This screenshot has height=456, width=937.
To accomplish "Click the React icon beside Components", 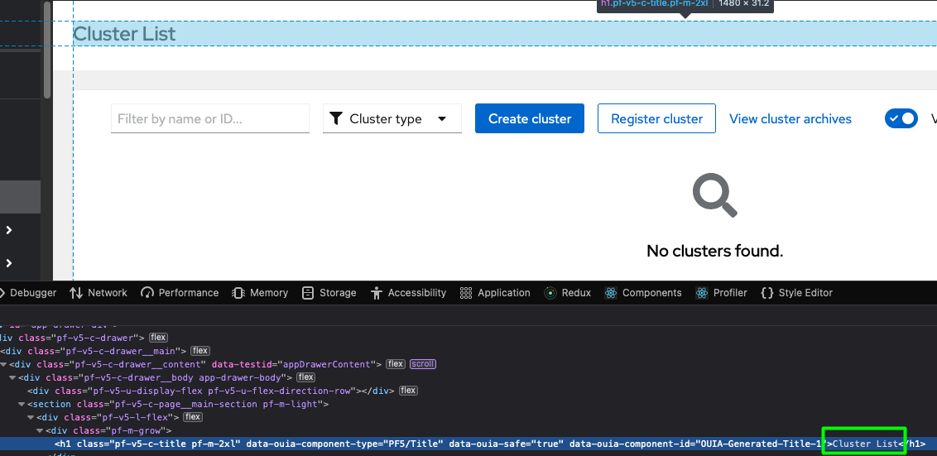I will point(610,293).
